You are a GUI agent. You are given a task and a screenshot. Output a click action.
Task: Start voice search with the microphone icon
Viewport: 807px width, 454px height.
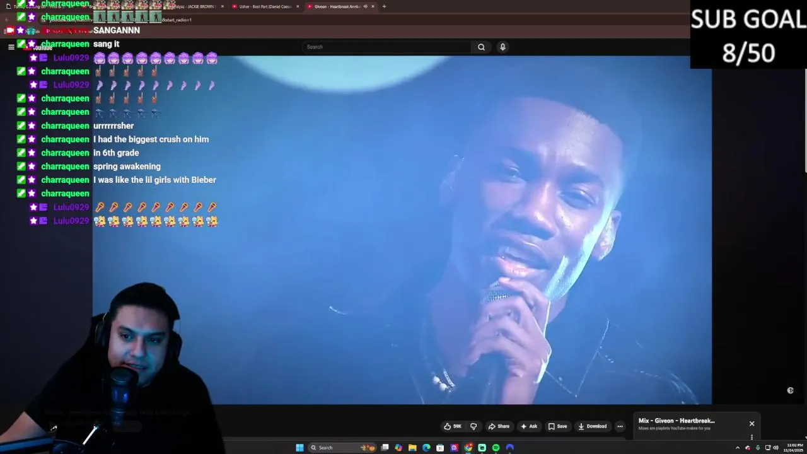(502, 47)
